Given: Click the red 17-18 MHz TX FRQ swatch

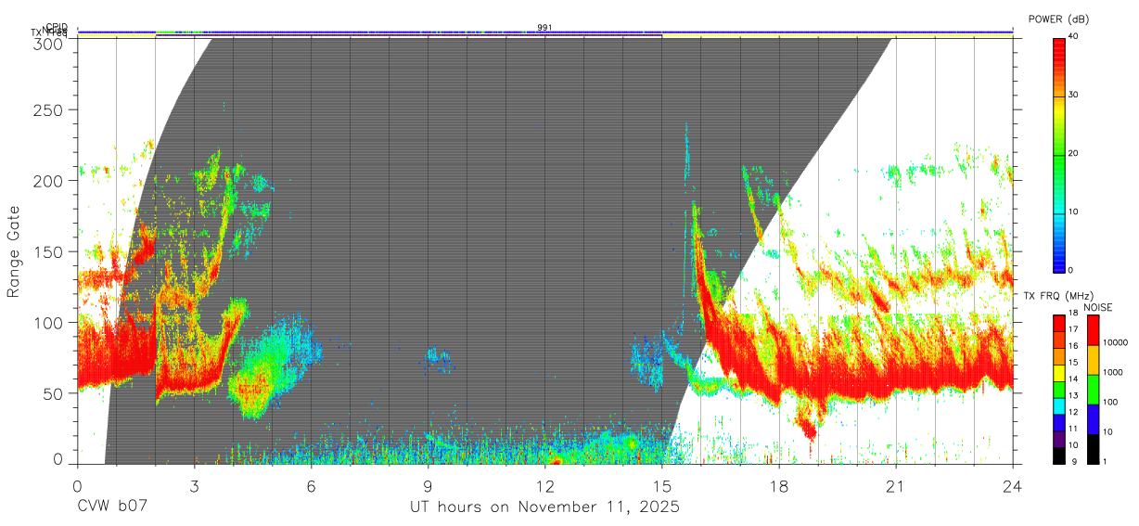Looking at the screenshot, I should [x=1058, y=323].
